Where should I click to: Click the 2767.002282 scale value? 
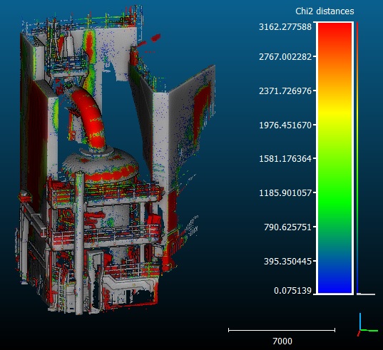pos(285,56)
